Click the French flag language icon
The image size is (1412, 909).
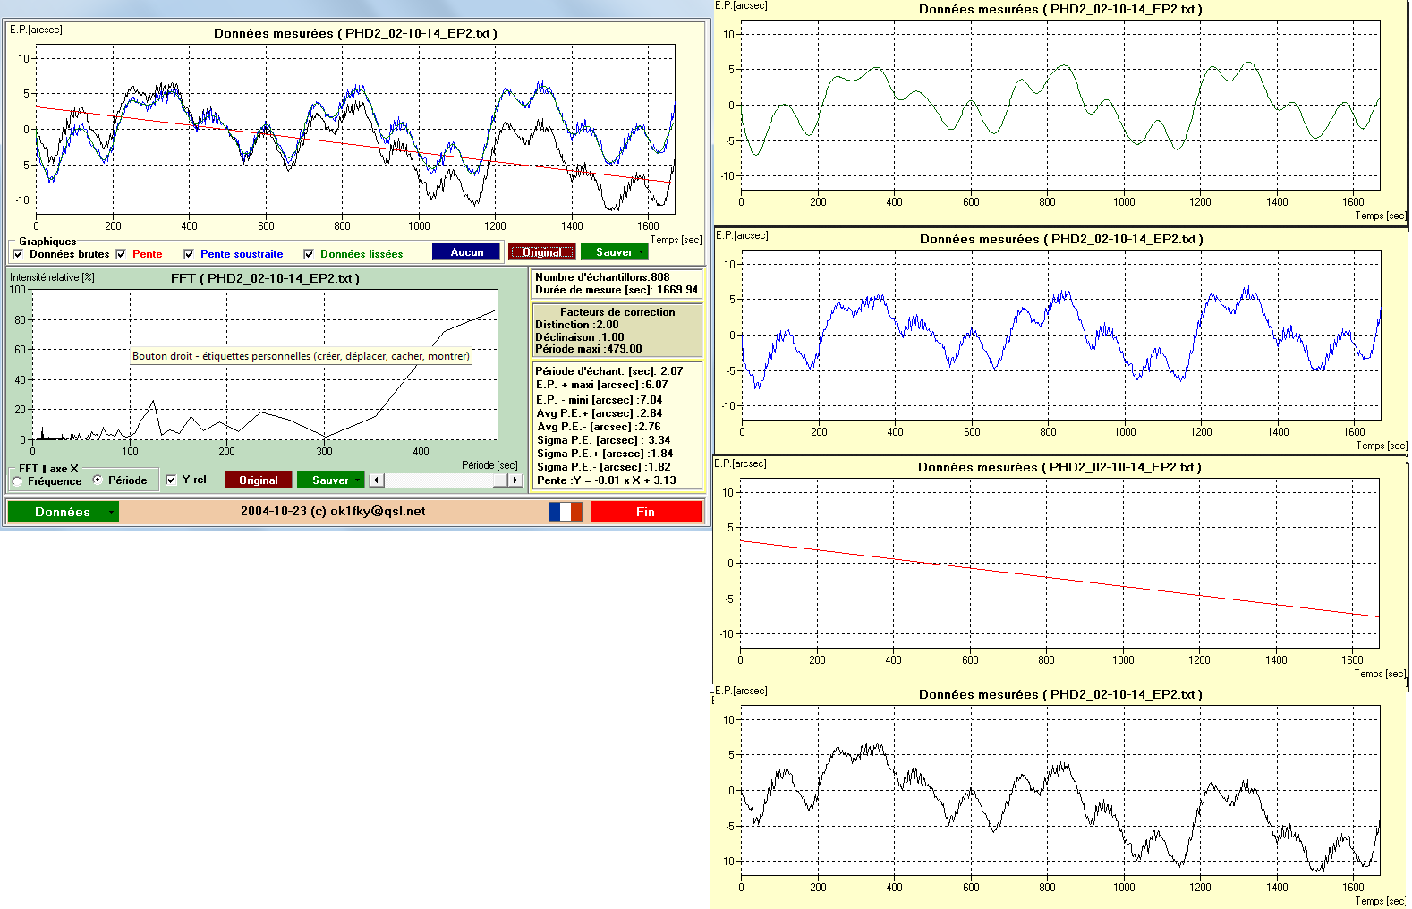coord(566,512)
